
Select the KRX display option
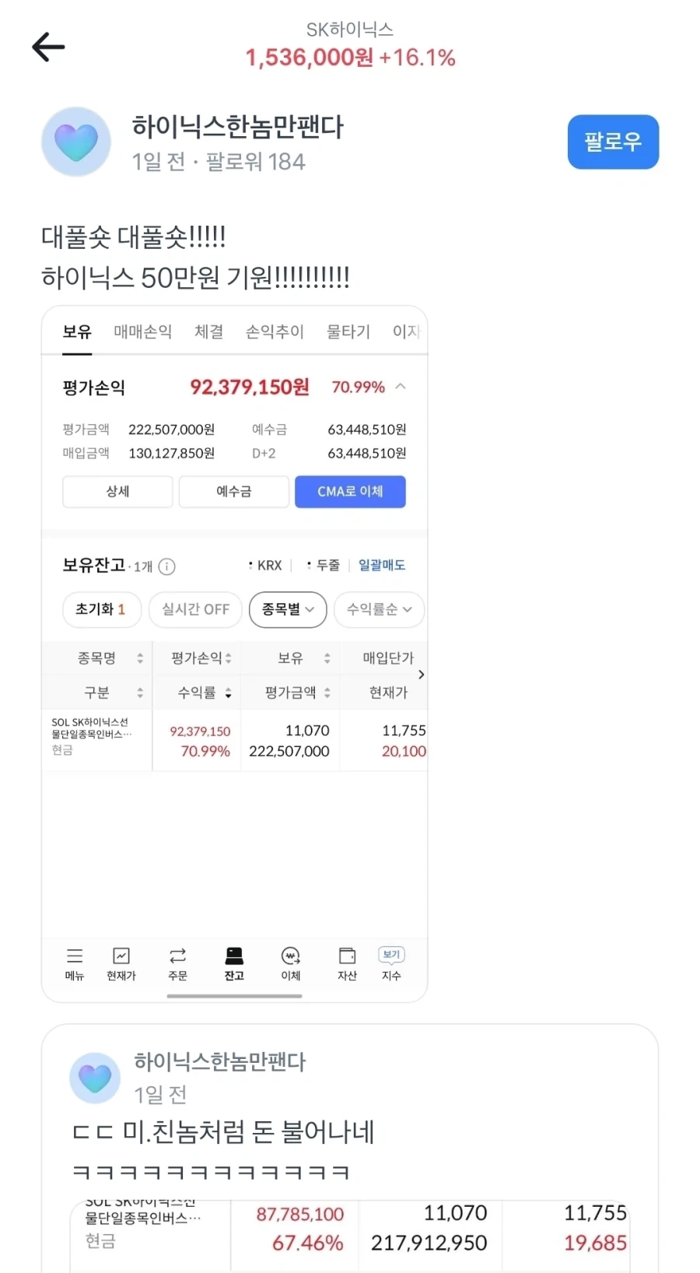pyautogui.click(x=265, y=566)
